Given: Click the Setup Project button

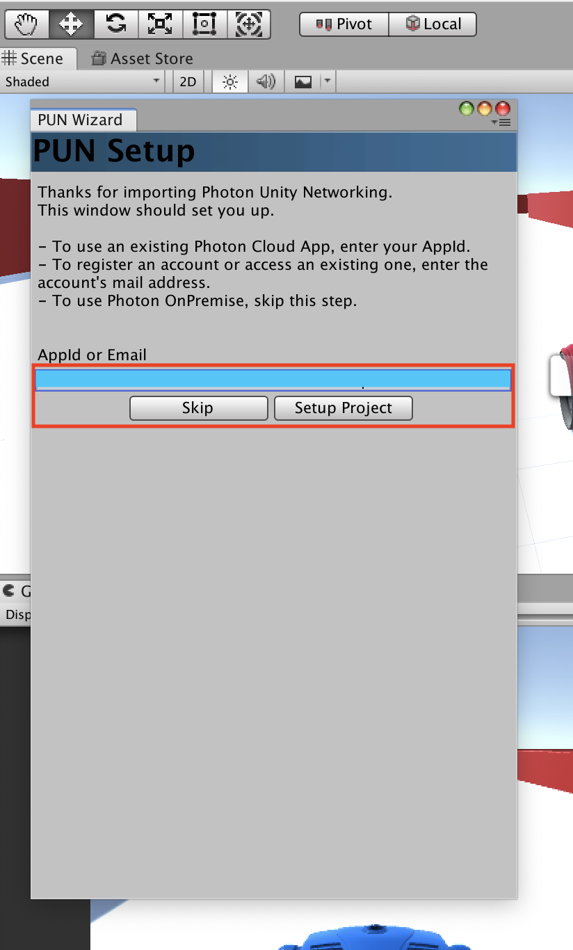Looking at the screenshot, I should [344, 408].
